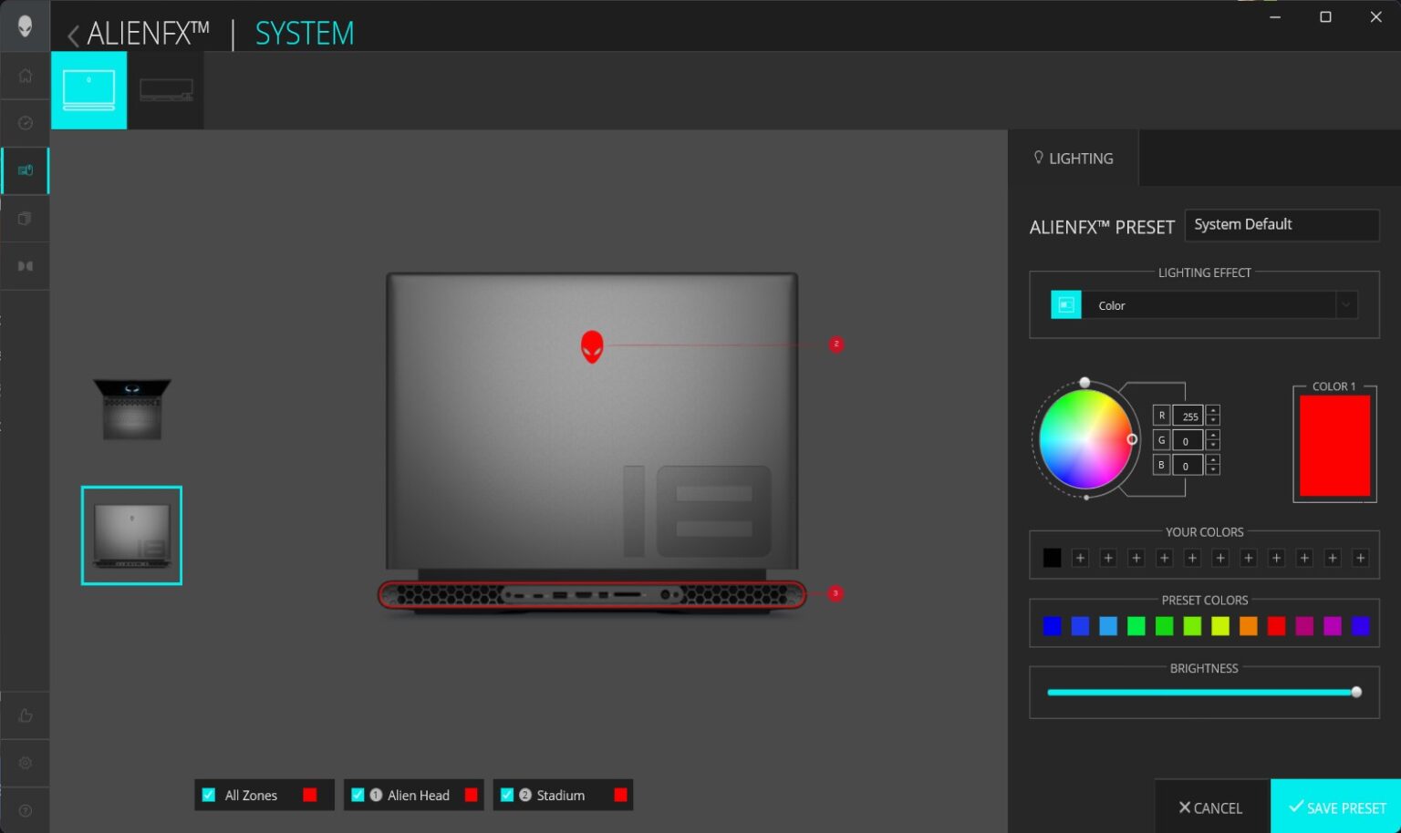Pick the orange preset color swatch
The width and height of the screenshot is (1401, 833).
pyautogui.click(x=1248, y=626)
